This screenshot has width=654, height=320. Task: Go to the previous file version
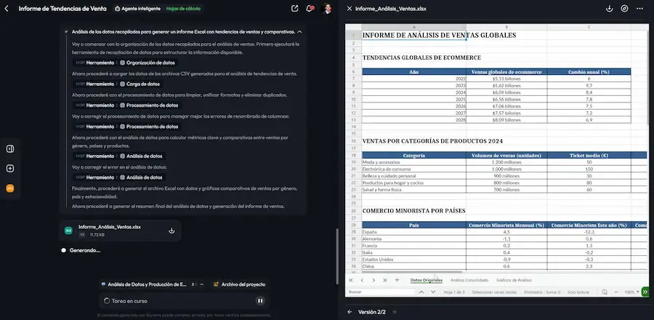pyautogui.click(x=350, y=312)
